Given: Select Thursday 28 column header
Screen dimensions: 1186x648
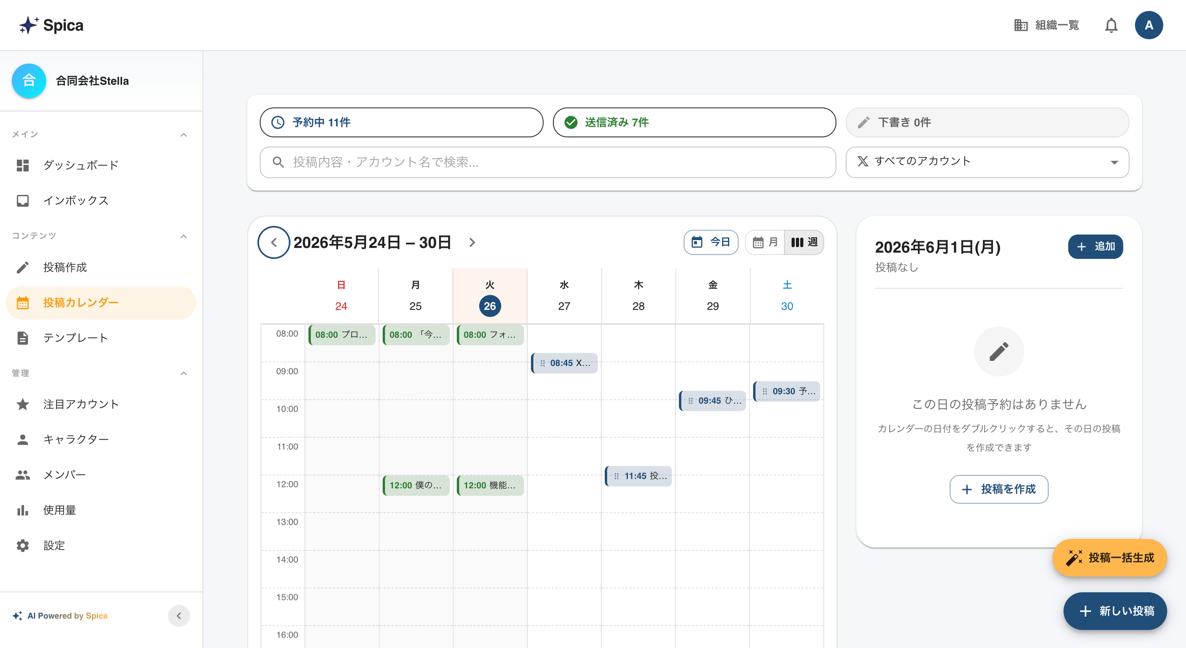Looking at the screenshot, I should coord(638,296).
